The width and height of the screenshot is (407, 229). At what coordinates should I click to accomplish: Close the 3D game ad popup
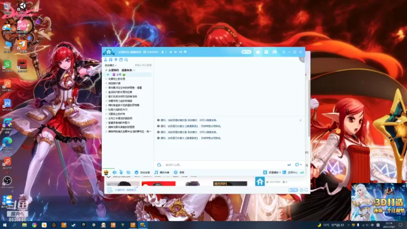(x=404, y=186)
